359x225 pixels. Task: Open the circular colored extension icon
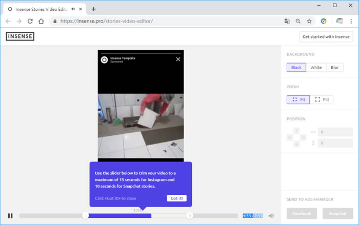pos(324,22)
